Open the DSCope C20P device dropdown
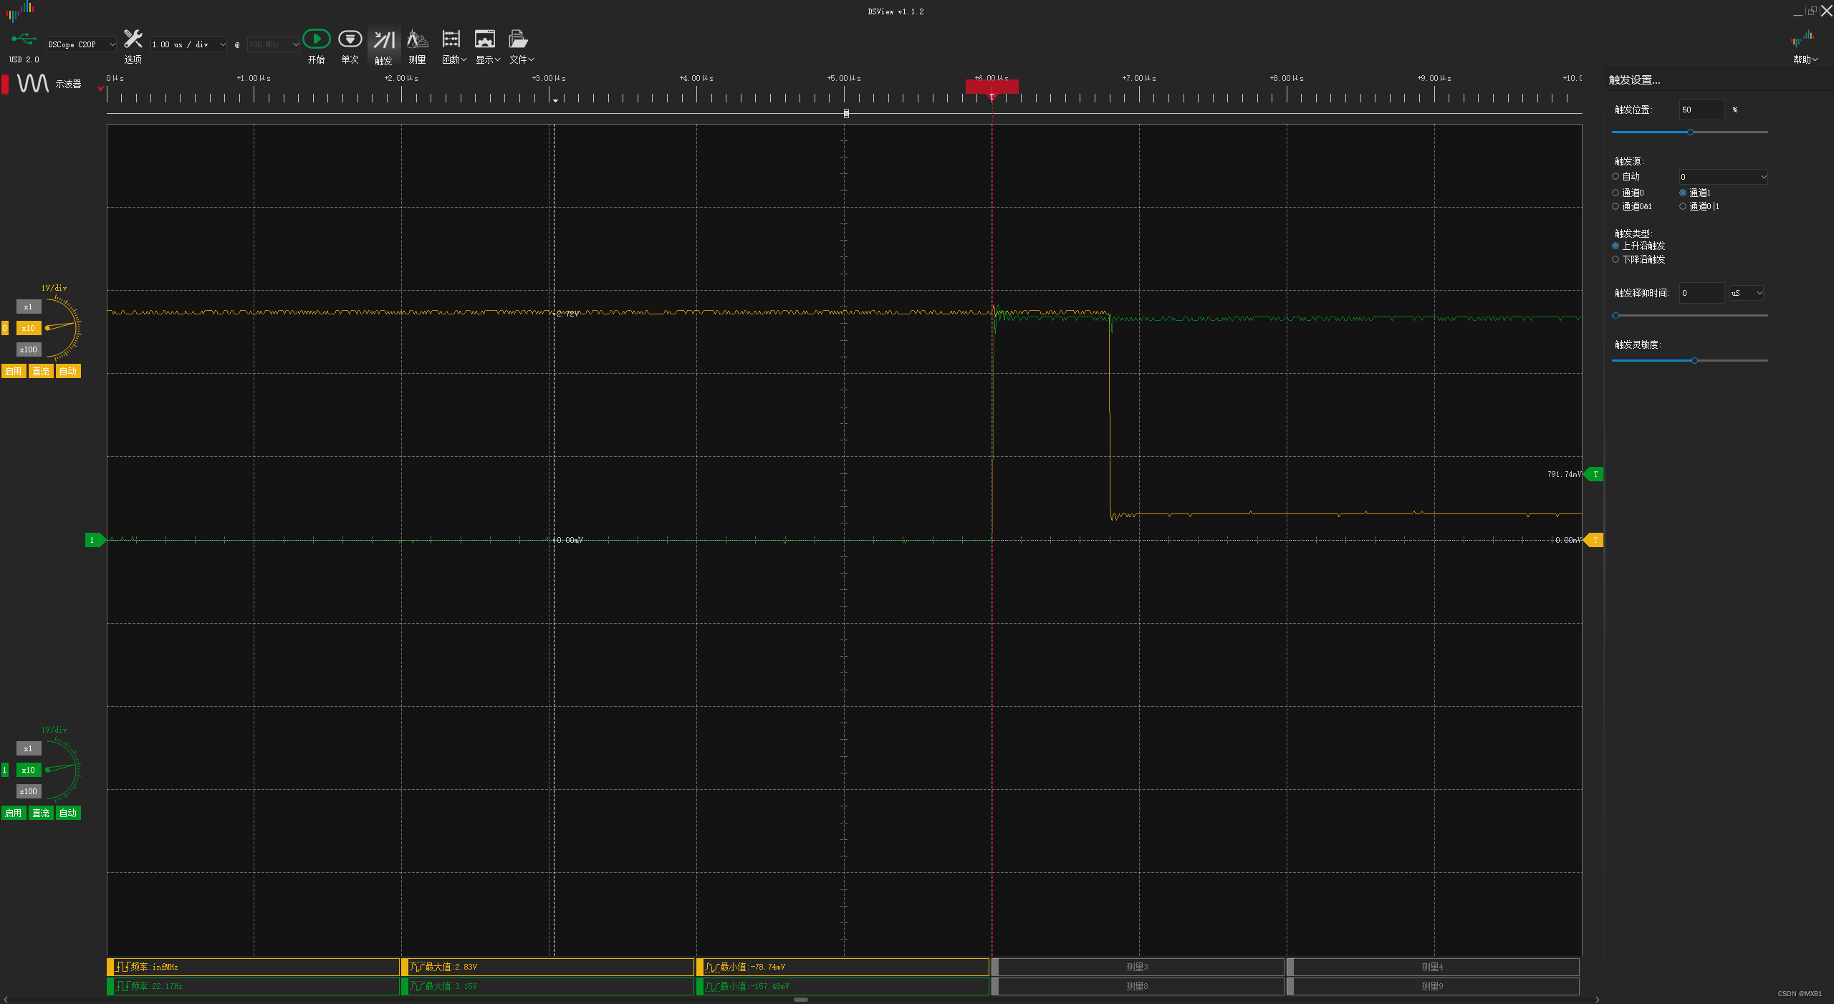 point(81,44)
